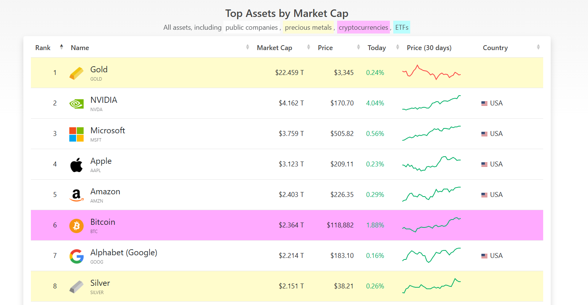The image size is (588, 305).
Task: Click Alphabet market cap $2.214 T
Action: 291,256
